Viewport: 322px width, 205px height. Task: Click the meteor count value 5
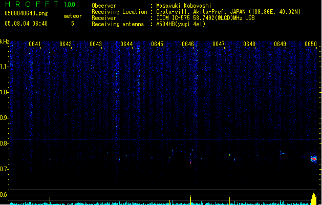point(73,24)
